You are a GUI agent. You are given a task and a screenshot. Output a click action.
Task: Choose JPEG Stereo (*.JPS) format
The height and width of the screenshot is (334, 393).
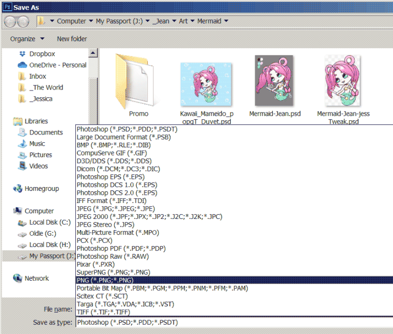click(x=234, y=225)
